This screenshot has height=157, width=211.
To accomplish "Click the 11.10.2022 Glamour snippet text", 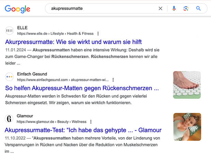I will pyautogui.click(x=82, y=145).
